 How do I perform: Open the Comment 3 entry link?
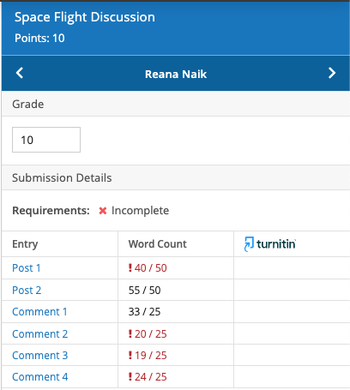click(40, 356)
